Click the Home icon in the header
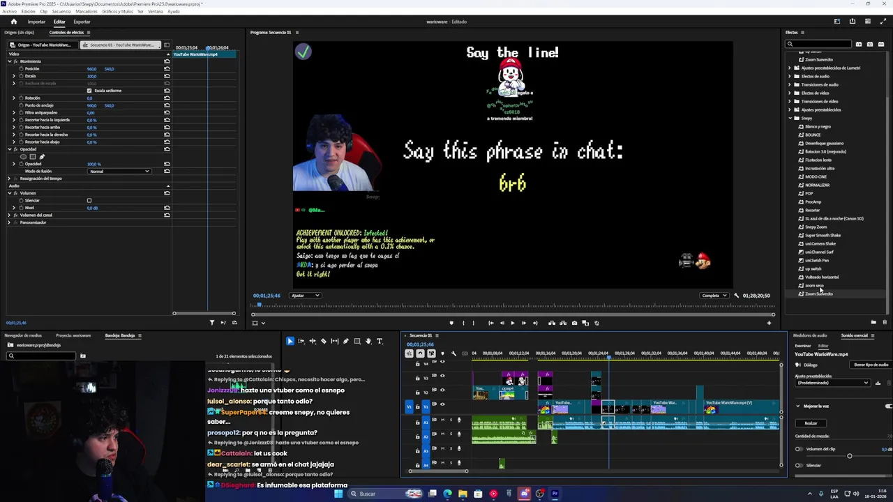 pos(13,22)
